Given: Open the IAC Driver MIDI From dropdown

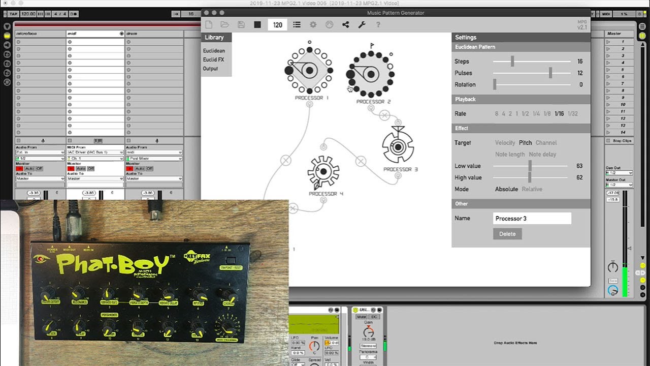Looking at the screenshot, I should point(95,152).
